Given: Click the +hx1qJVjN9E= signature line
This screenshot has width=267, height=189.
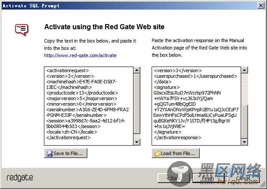Looking at the screenshot, I should pos(169,126).
